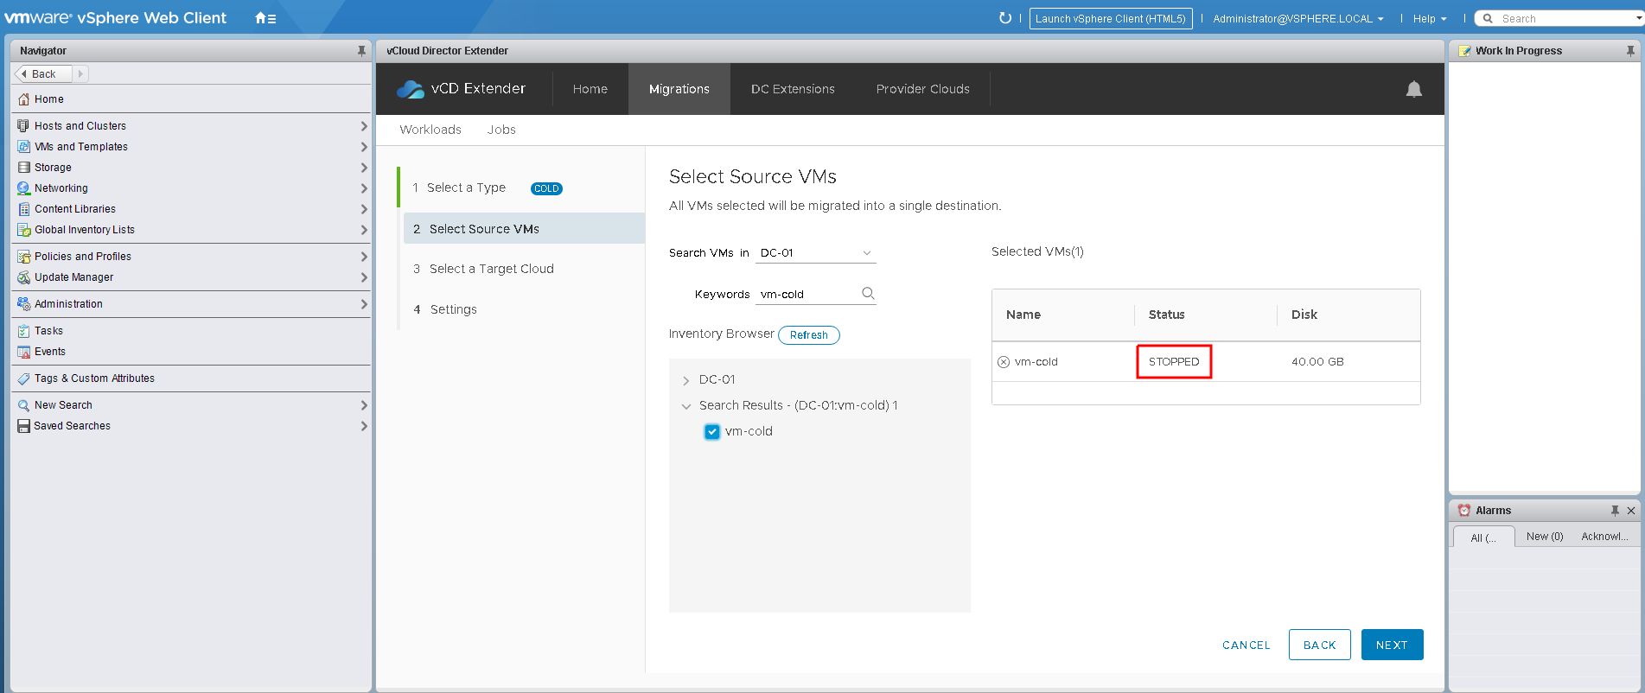
Task: Pin the Work In Progress panel
Action: pos(1630,51)
